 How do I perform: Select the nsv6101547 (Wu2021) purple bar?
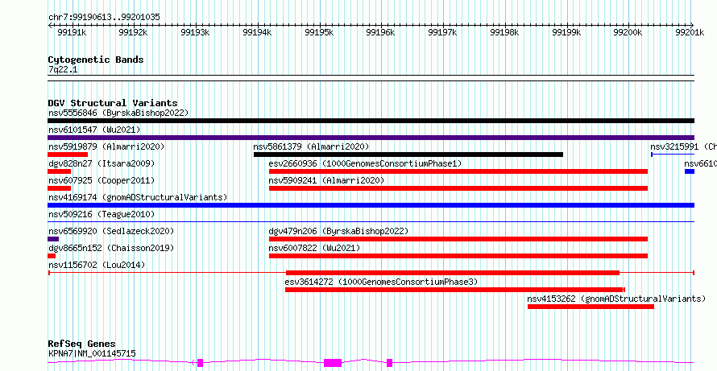(x=371, y=138)
